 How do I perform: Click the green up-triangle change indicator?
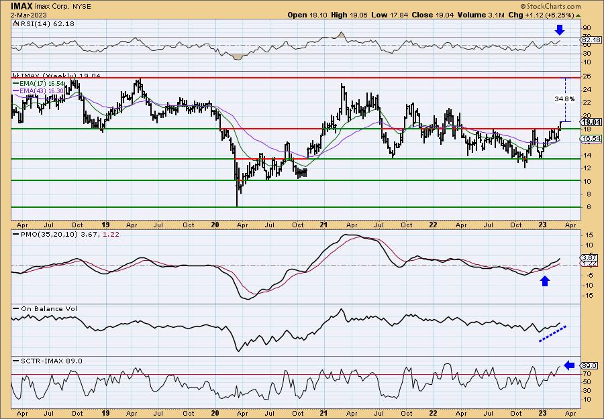(578, 15)
